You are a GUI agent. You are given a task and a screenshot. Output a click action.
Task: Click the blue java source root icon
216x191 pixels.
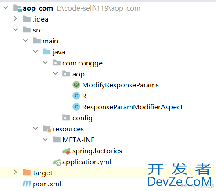tap(47, 52)
